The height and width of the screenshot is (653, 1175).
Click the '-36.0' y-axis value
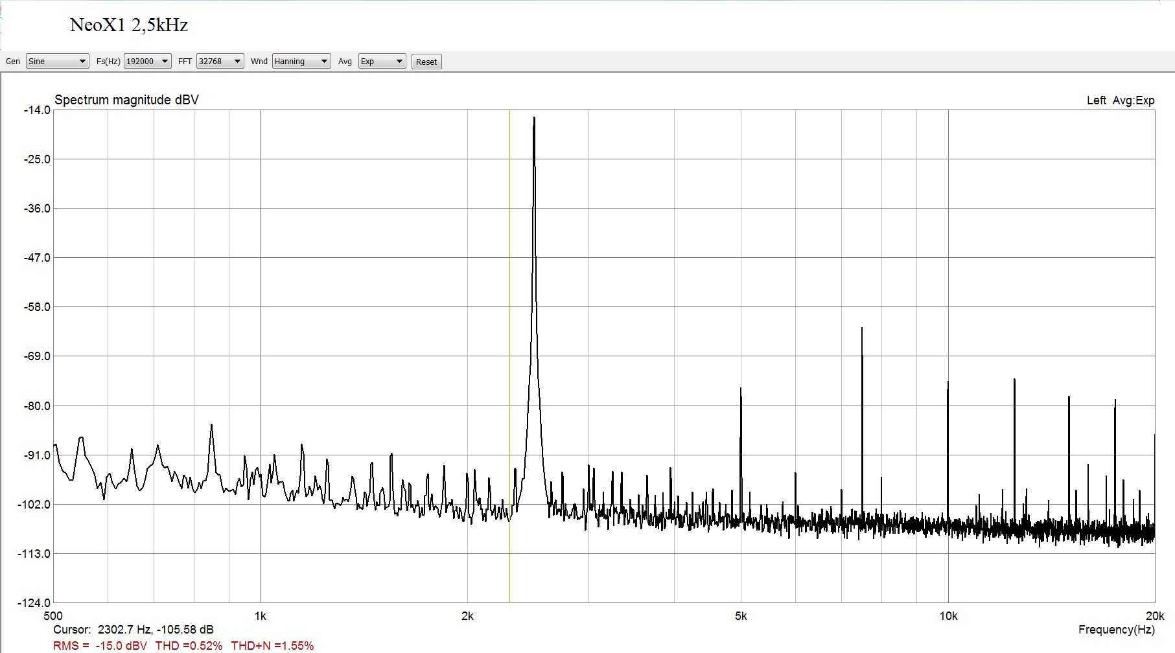point(37,209)
